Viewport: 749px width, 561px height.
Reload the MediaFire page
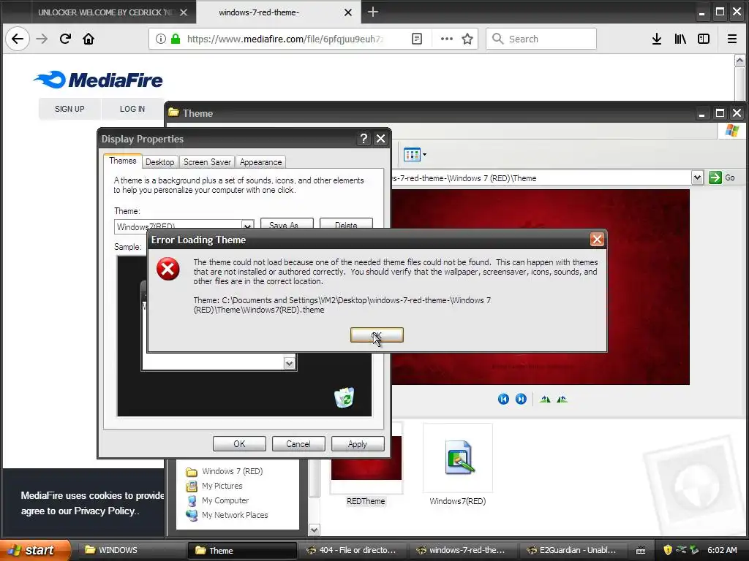point(65,39)
